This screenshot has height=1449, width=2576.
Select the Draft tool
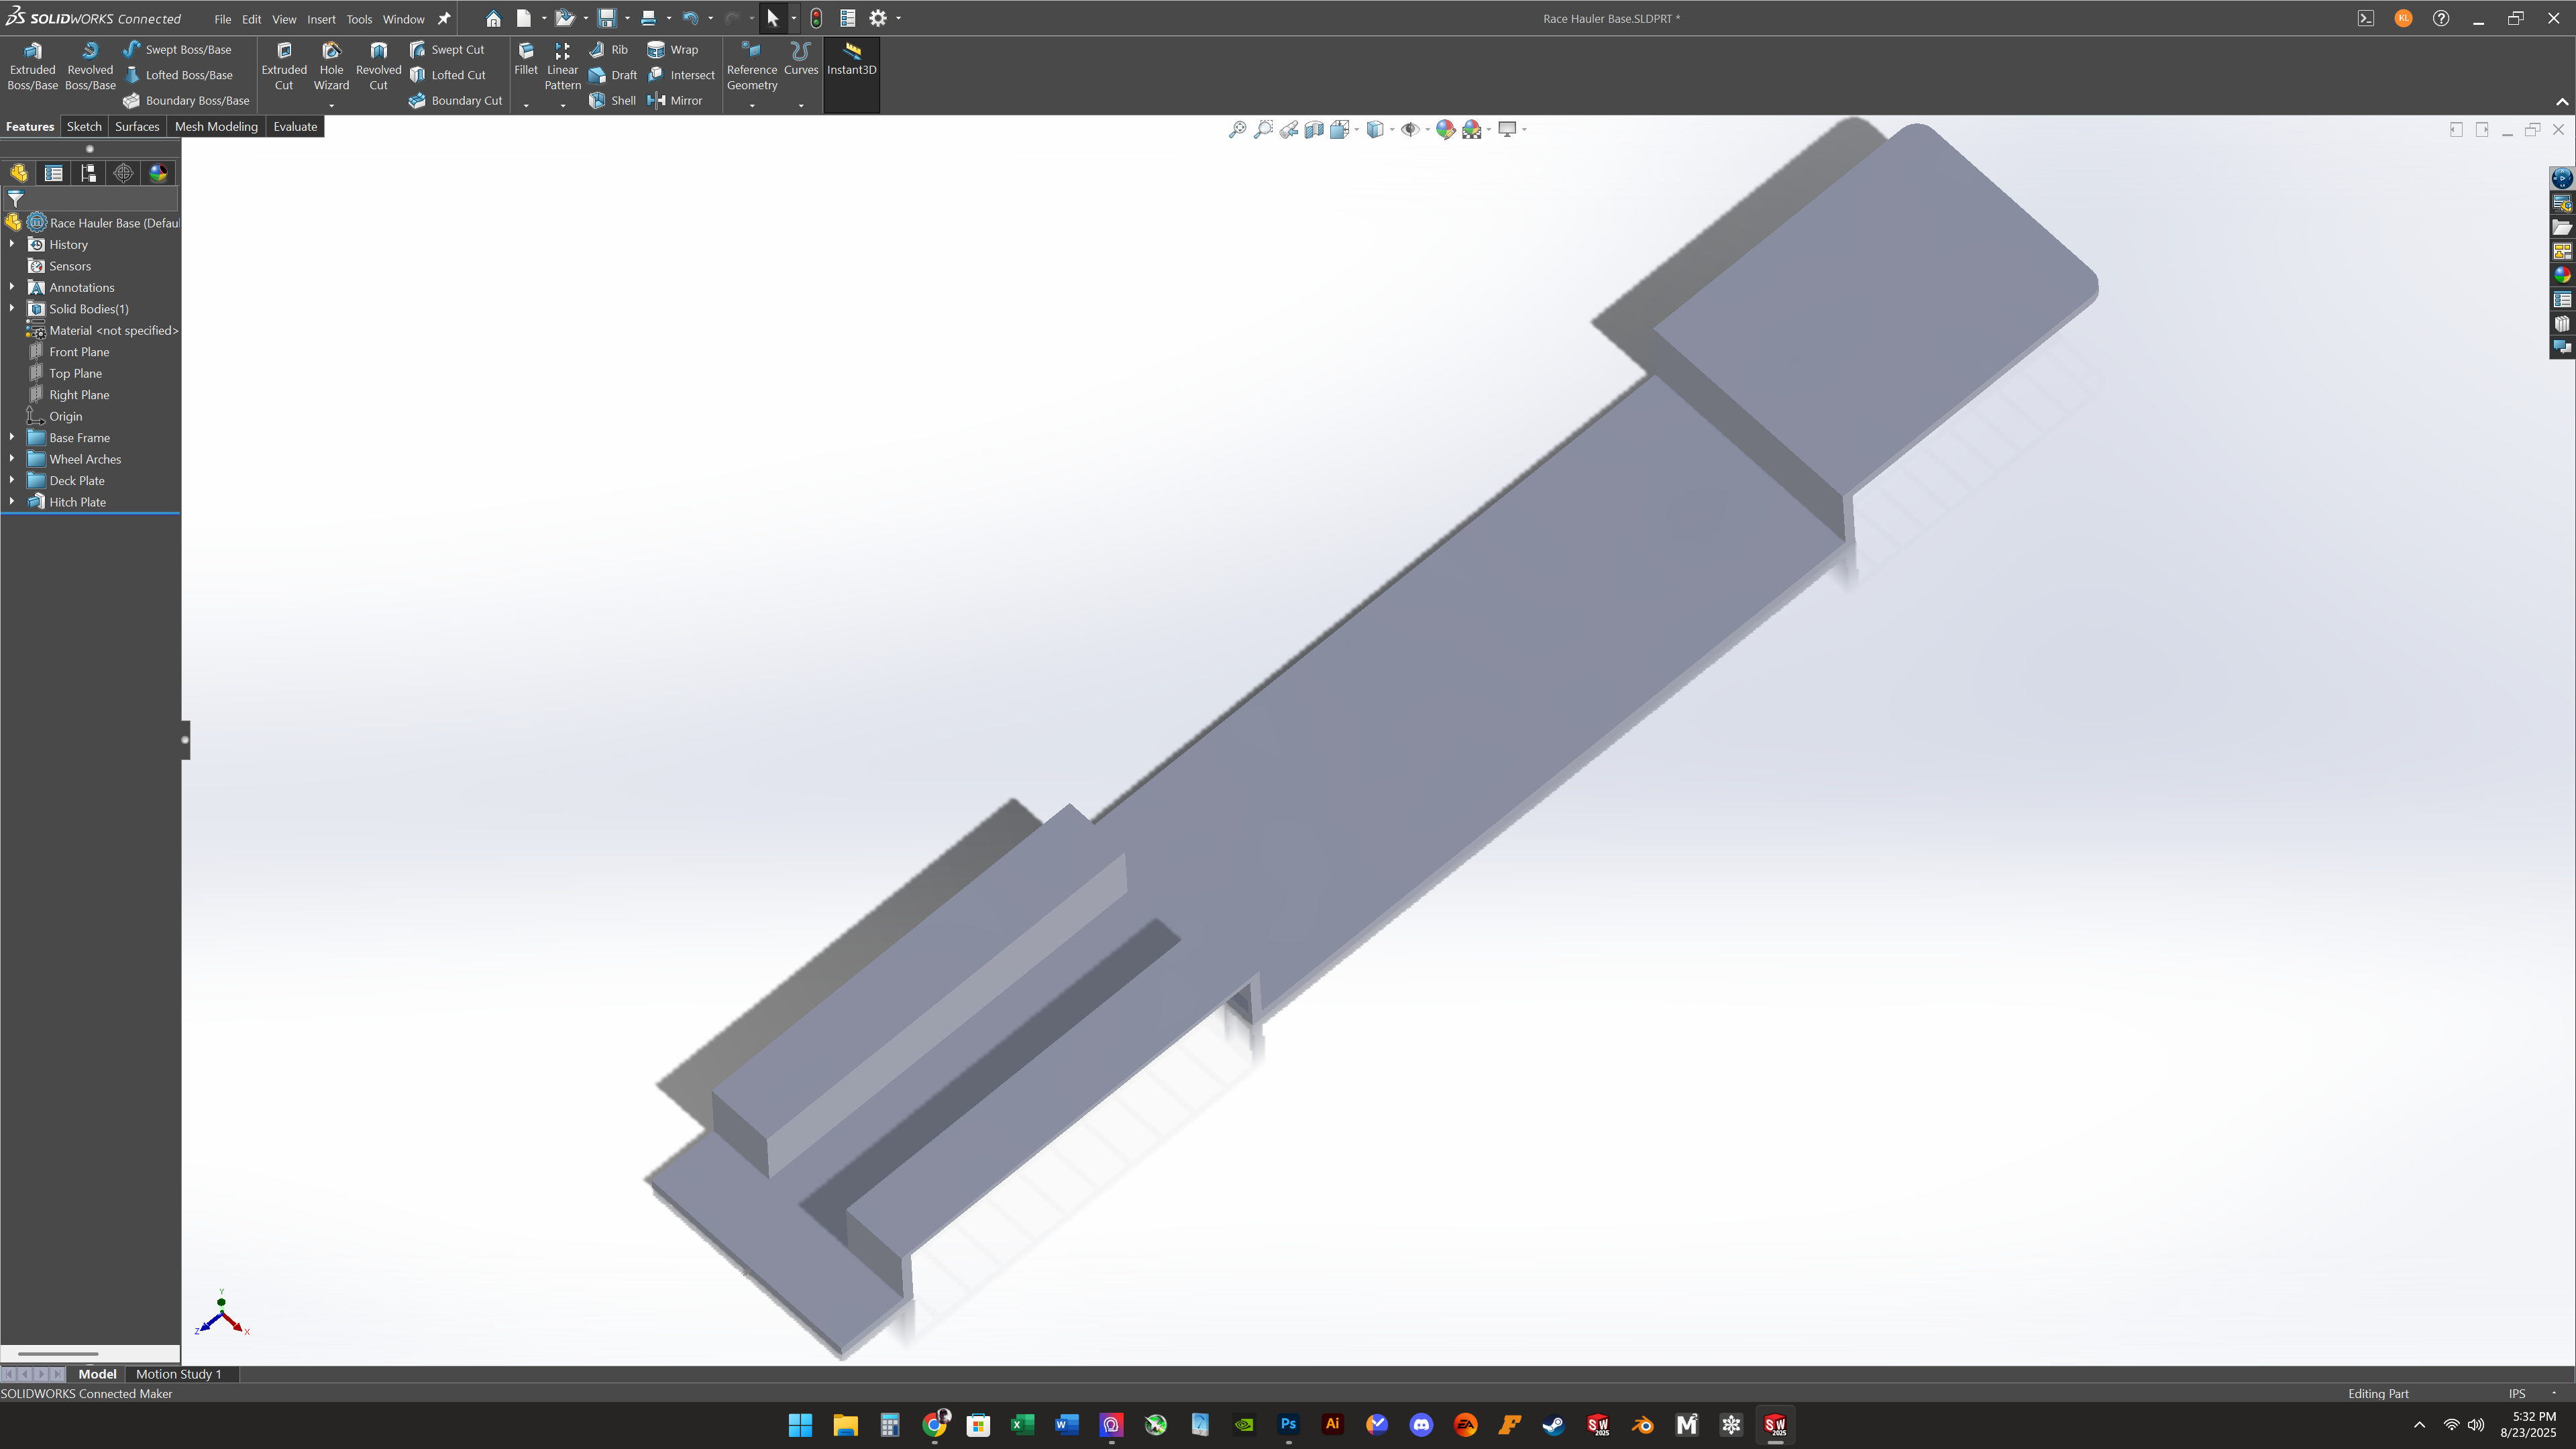[613, 75]
